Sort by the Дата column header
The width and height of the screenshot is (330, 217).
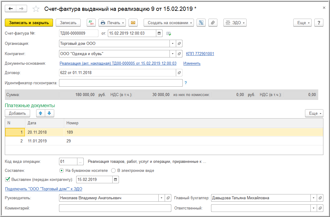(45, 123)
